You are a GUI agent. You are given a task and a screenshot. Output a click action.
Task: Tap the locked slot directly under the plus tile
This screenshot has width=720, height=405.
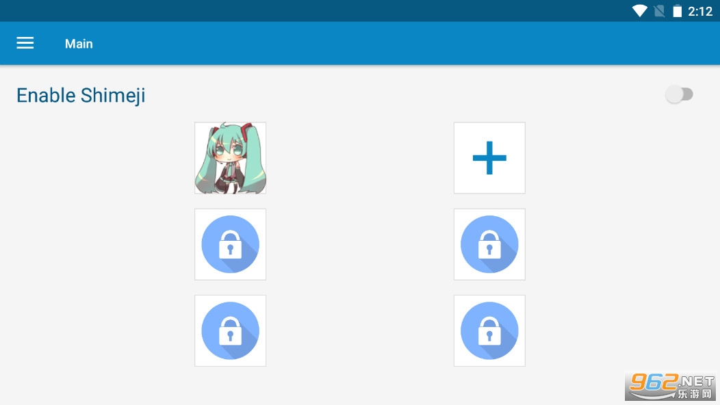click(x=489, y=244)
